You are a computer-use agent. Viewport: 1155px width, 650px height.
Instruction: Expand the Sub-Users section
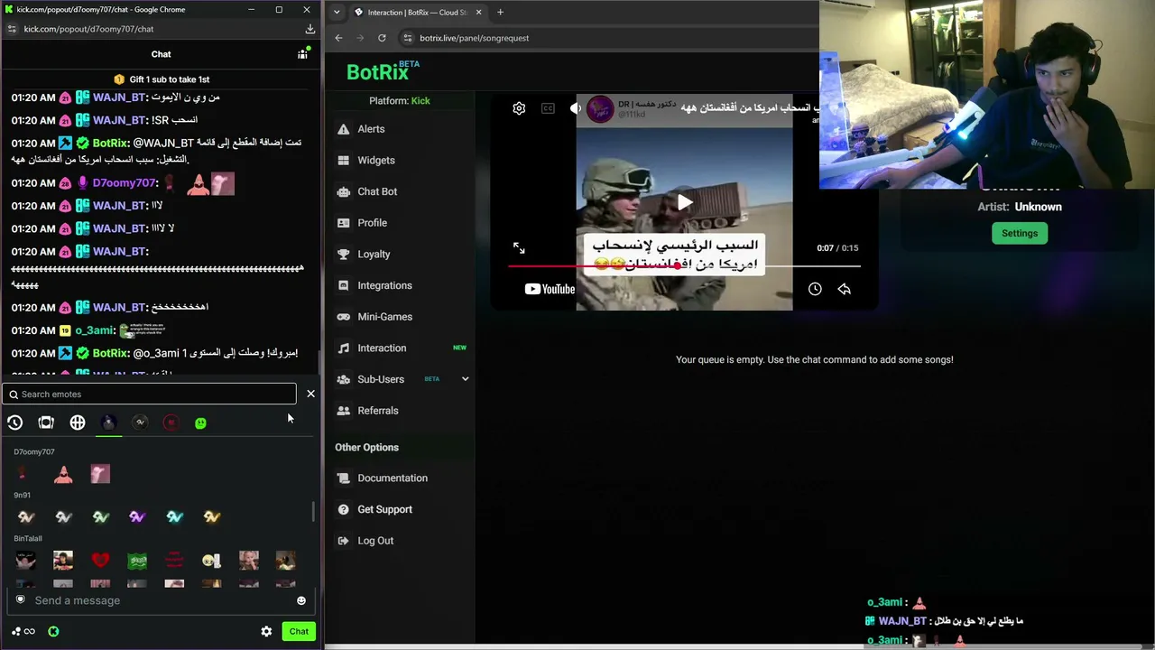pos(402,379)
